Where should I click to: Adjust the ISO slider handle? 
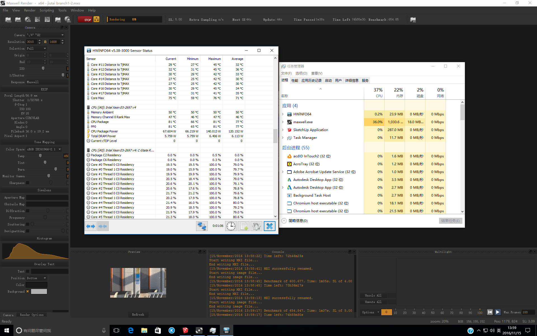(x=43, y=69)
